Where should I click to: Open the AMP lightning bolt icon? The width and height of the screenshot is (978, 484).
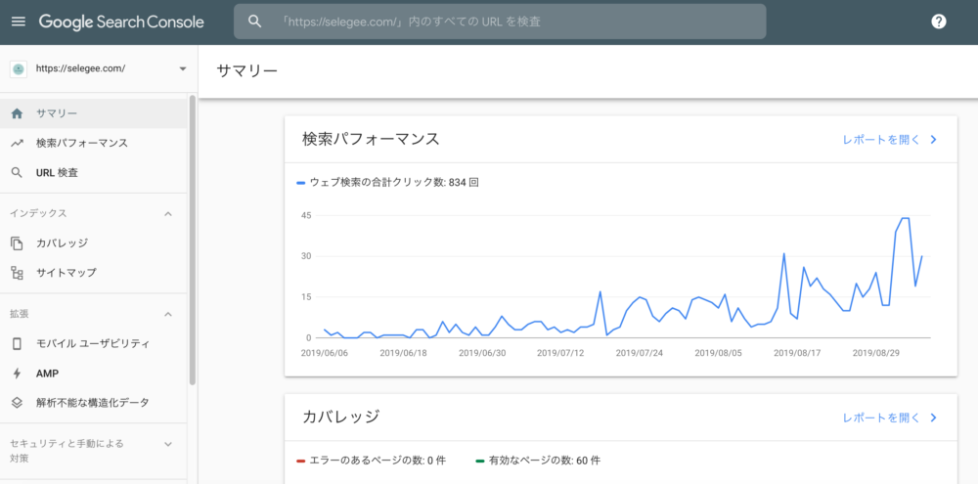click(x=18, y=373)
